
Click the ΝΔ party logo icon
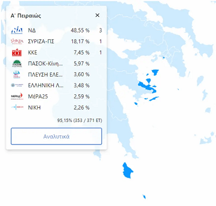pyautogui.click(x=17, y=30)
